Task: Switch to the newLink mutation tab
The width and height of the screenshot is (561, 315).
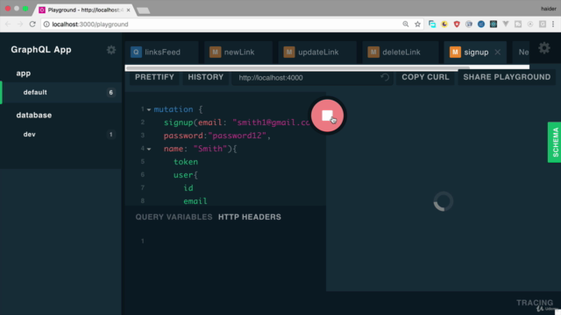Action: point(238,52)
